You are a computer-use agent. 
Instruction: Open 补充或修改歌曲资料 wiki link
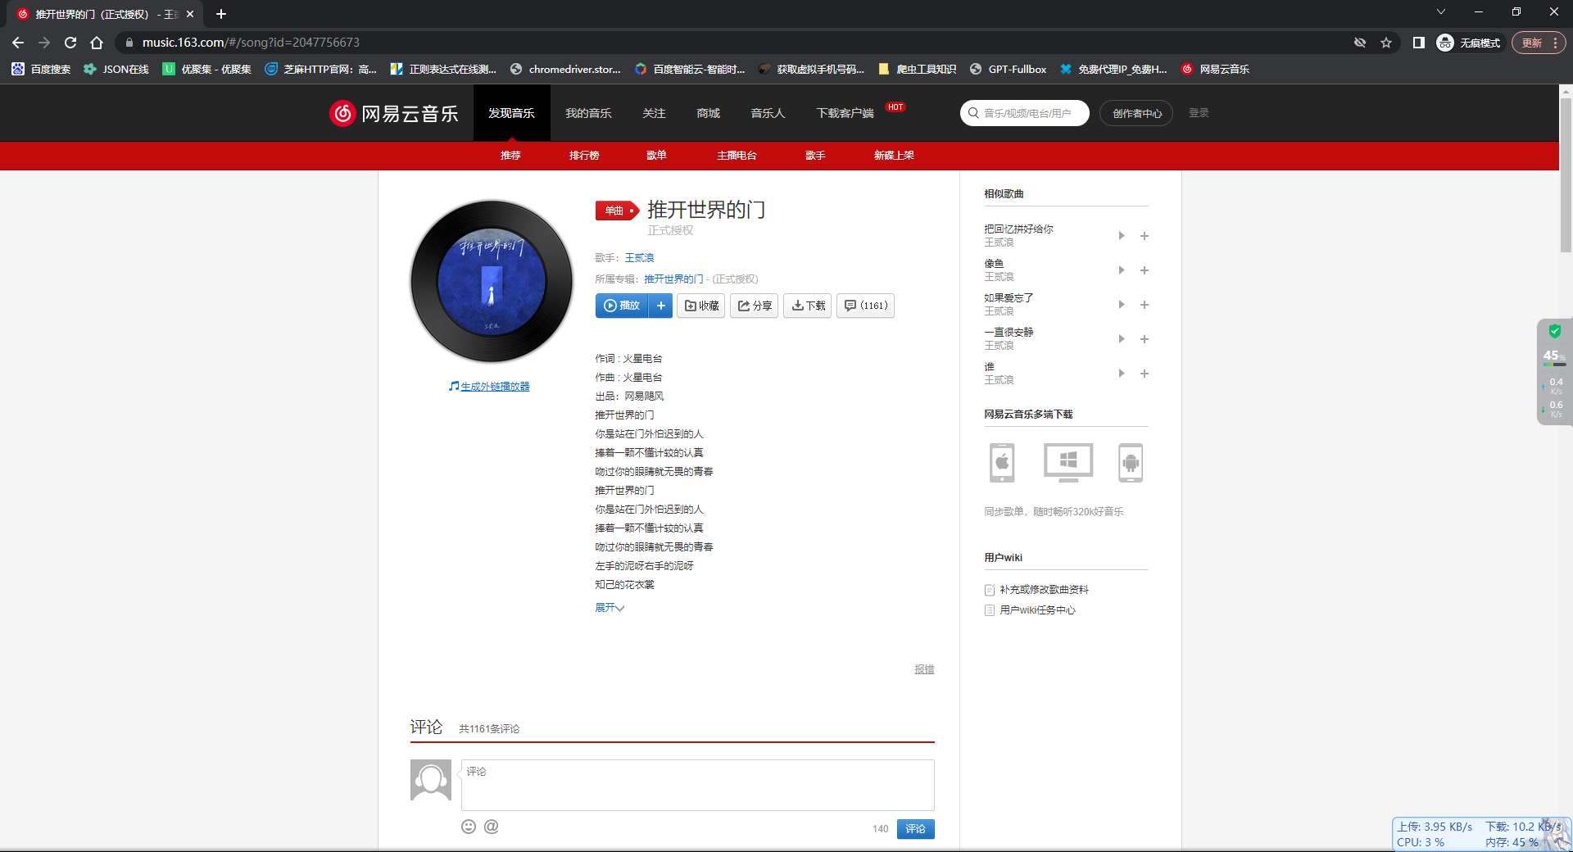coord(1044,590)
